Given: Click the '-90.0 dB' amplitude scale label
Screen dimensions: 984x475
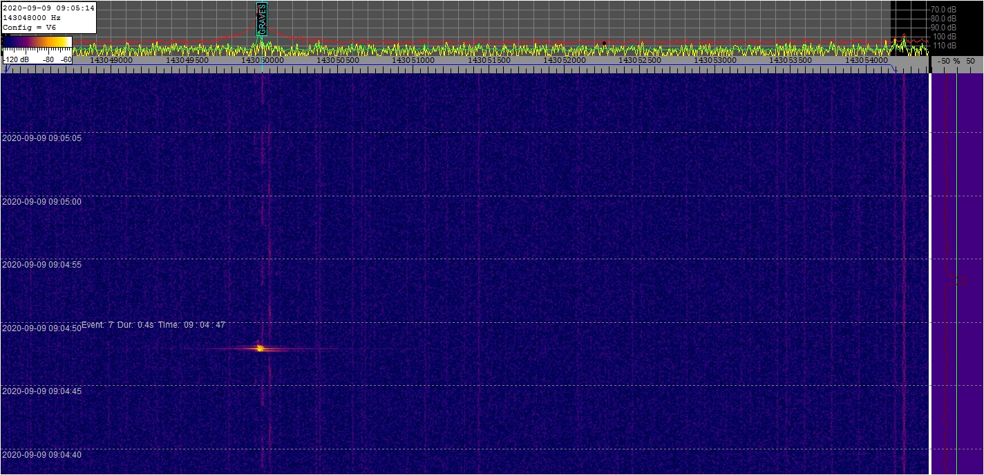Looking at the screenshot, I should point(943,27).
